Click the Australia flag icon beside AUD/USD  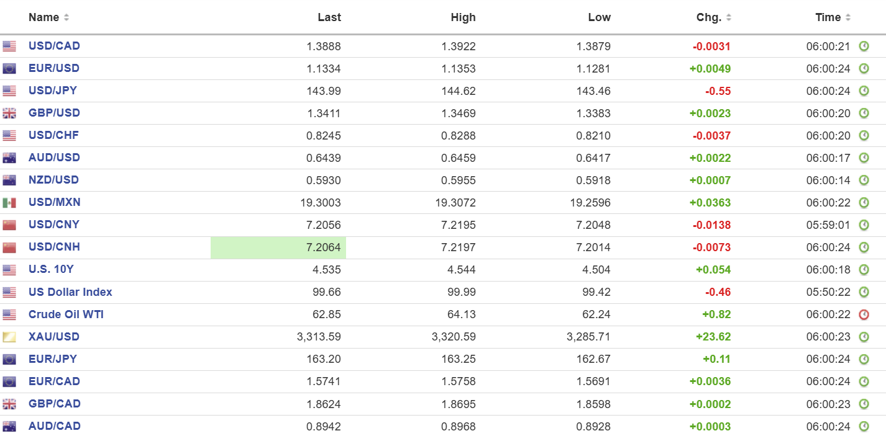(9, 158)
